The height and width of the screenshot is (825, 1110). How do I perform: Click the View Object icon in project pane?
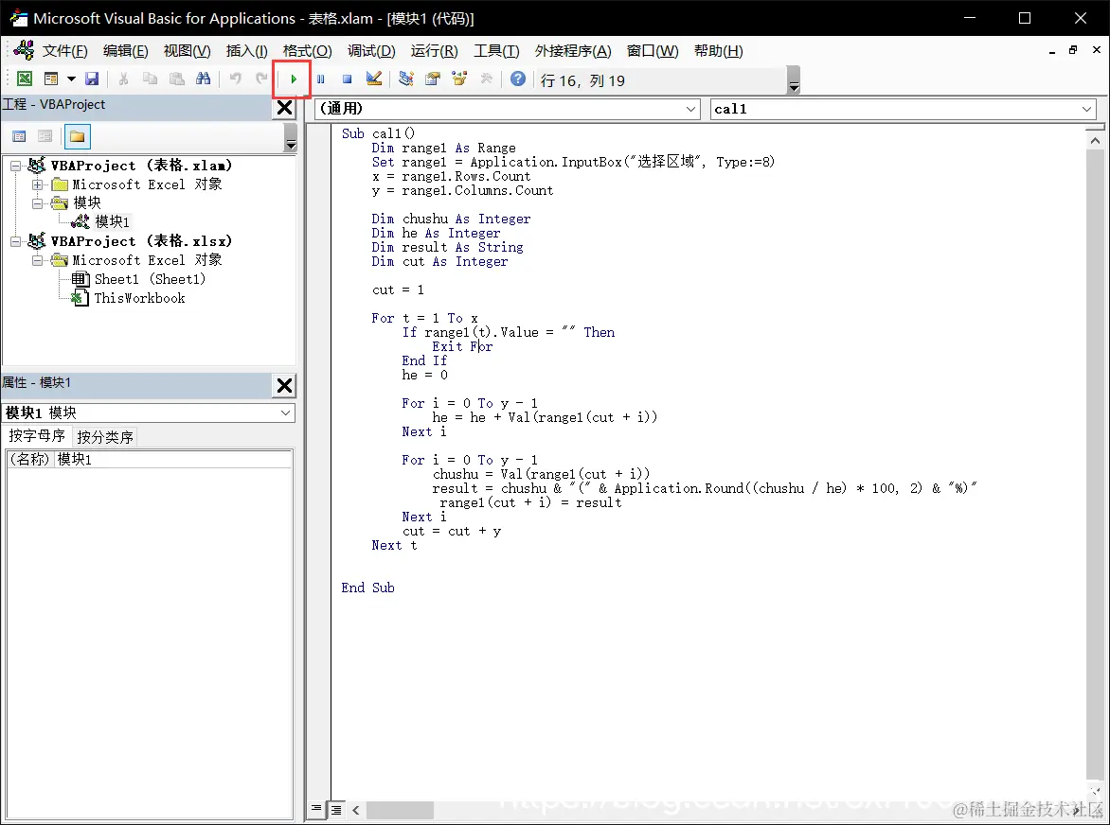coord(45,136)
